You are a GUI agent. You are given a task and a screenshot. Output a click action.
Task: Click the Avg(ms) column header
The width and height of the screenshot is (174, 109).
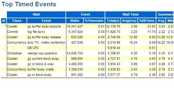tap(129, 21)
